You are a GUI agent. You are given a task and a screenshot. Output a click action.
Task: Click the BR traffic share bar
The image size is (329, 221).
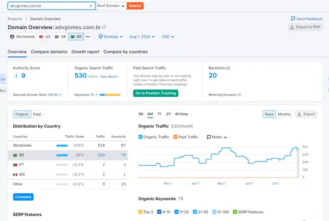(62, 155)
